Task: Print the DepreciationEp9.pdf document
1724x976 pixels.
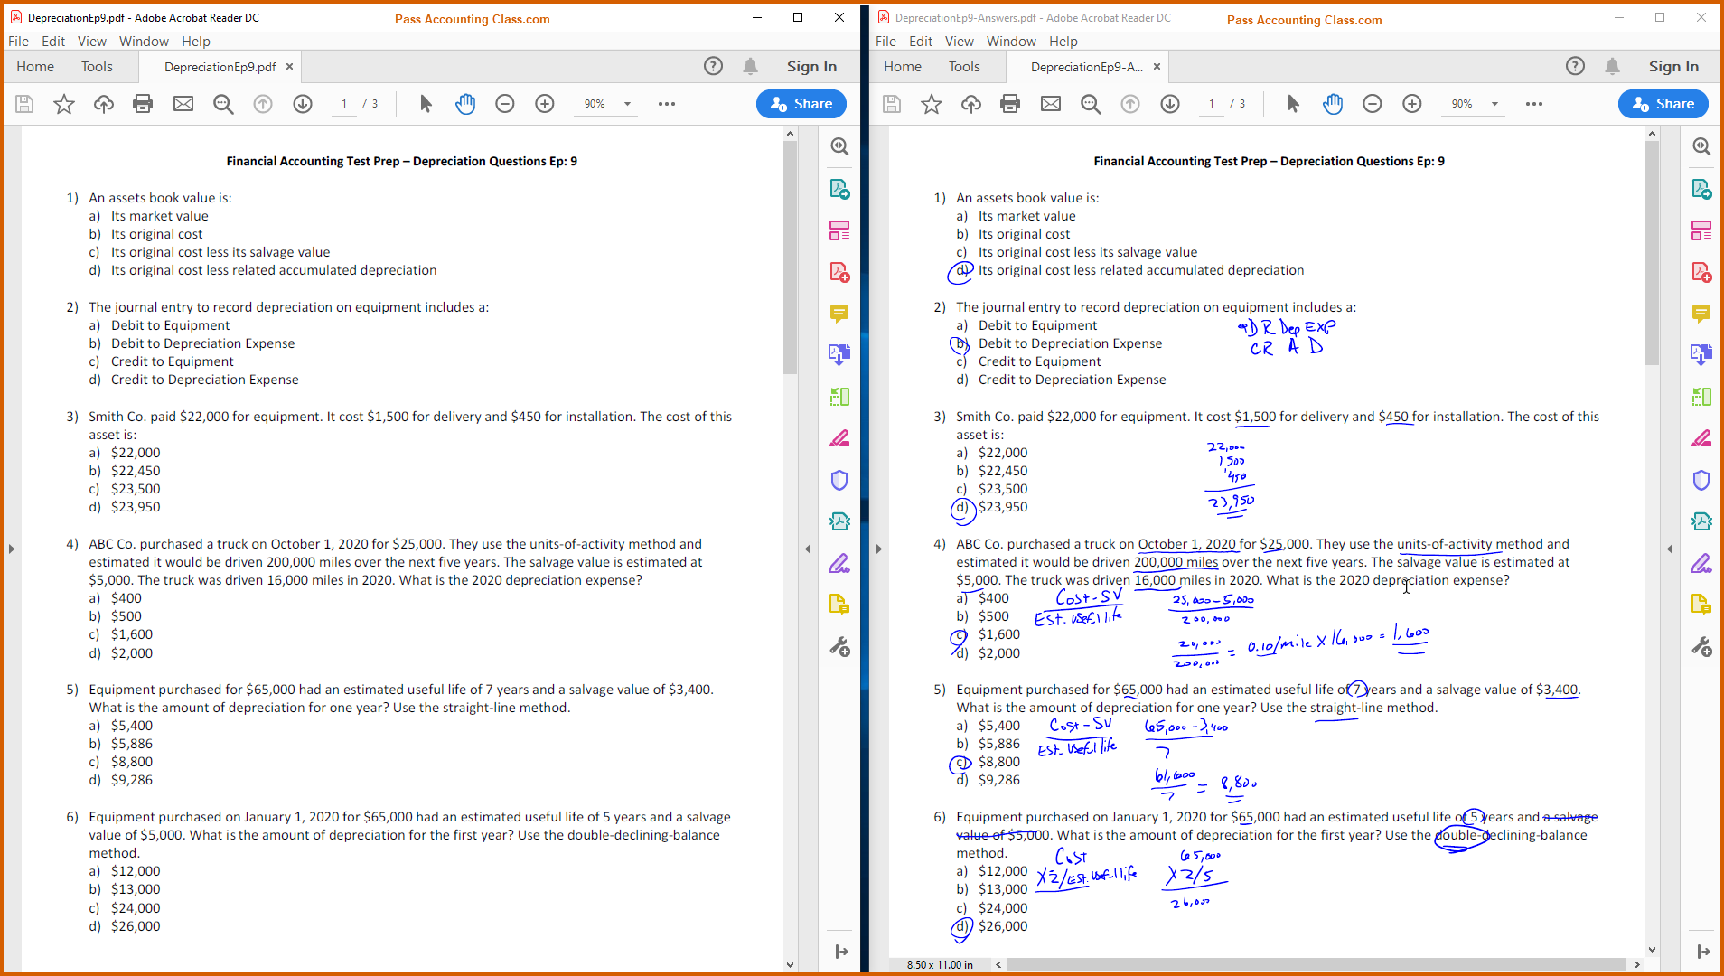Action: pos(143,104)
